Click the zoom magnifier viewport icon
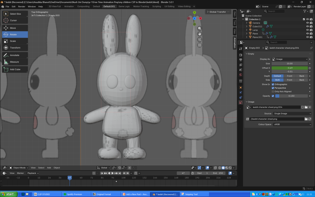 (199, 28)
